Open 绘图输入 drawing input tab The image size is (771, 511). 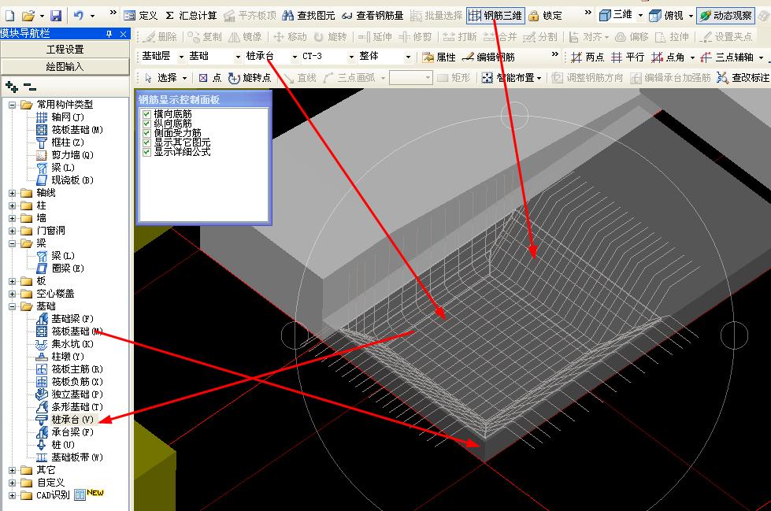65,66
